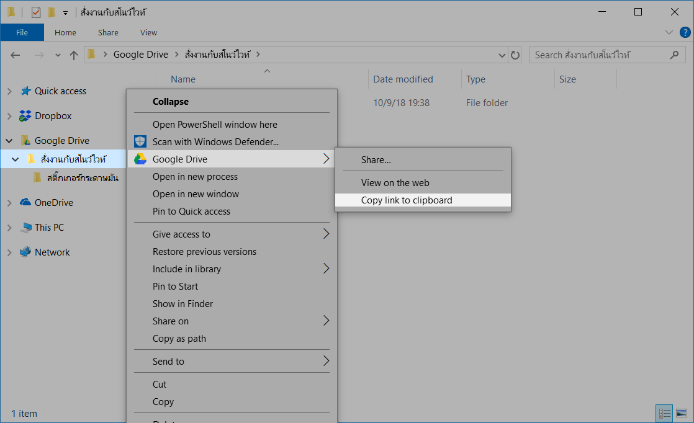
Task: Expand the ribbon with the chevron
Action: click(x=669, y=32)
